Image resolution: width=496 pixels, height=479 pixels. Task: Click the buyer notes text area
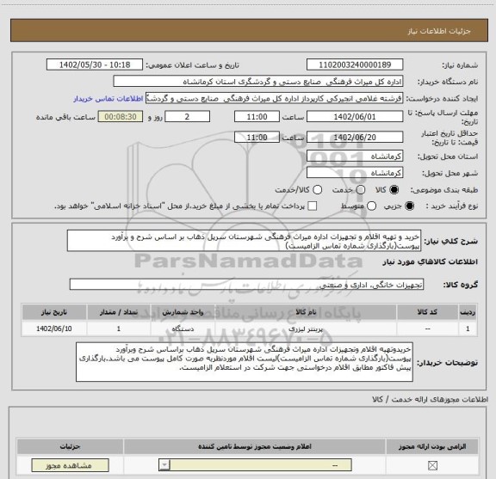click(245, 362)
